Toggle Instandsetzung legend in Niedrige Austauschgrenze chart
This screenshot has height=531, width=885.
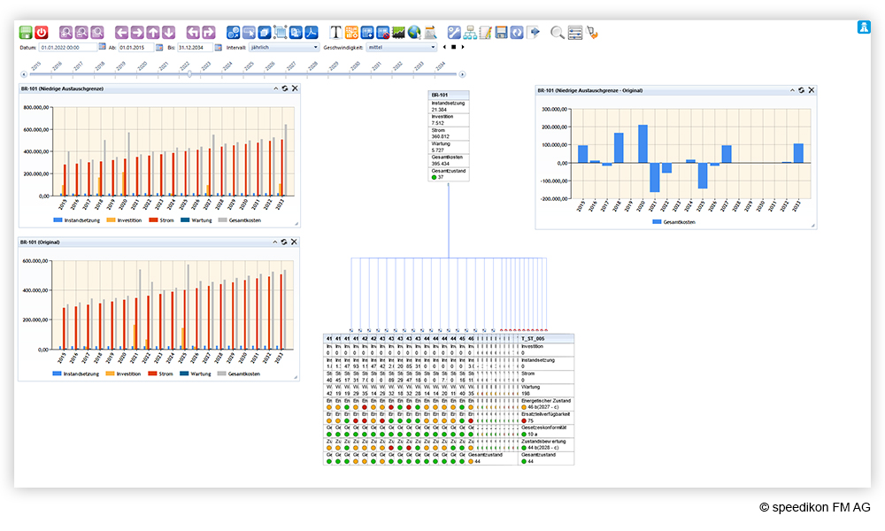(x=77, y=220)
